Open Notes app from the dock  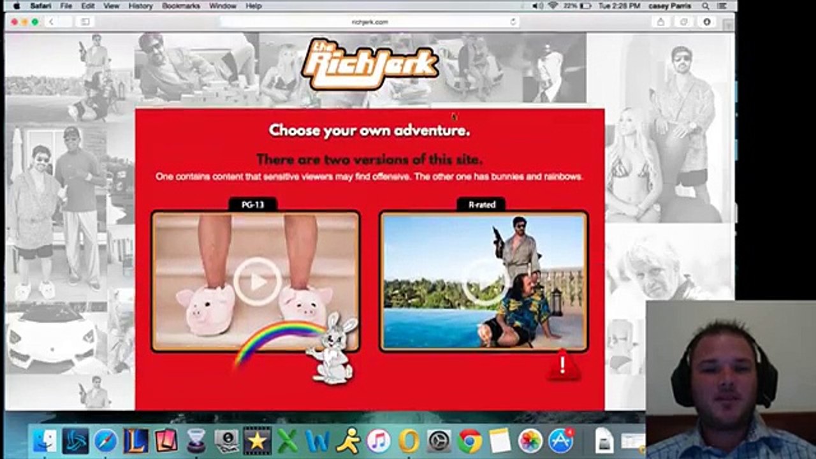point(500,441)
